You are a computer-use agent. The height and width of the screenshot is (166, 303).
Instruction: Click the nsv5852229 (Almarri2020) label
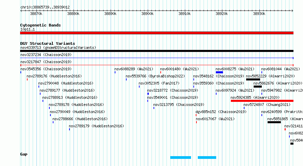pyautogui.click(x=270, y=76)
